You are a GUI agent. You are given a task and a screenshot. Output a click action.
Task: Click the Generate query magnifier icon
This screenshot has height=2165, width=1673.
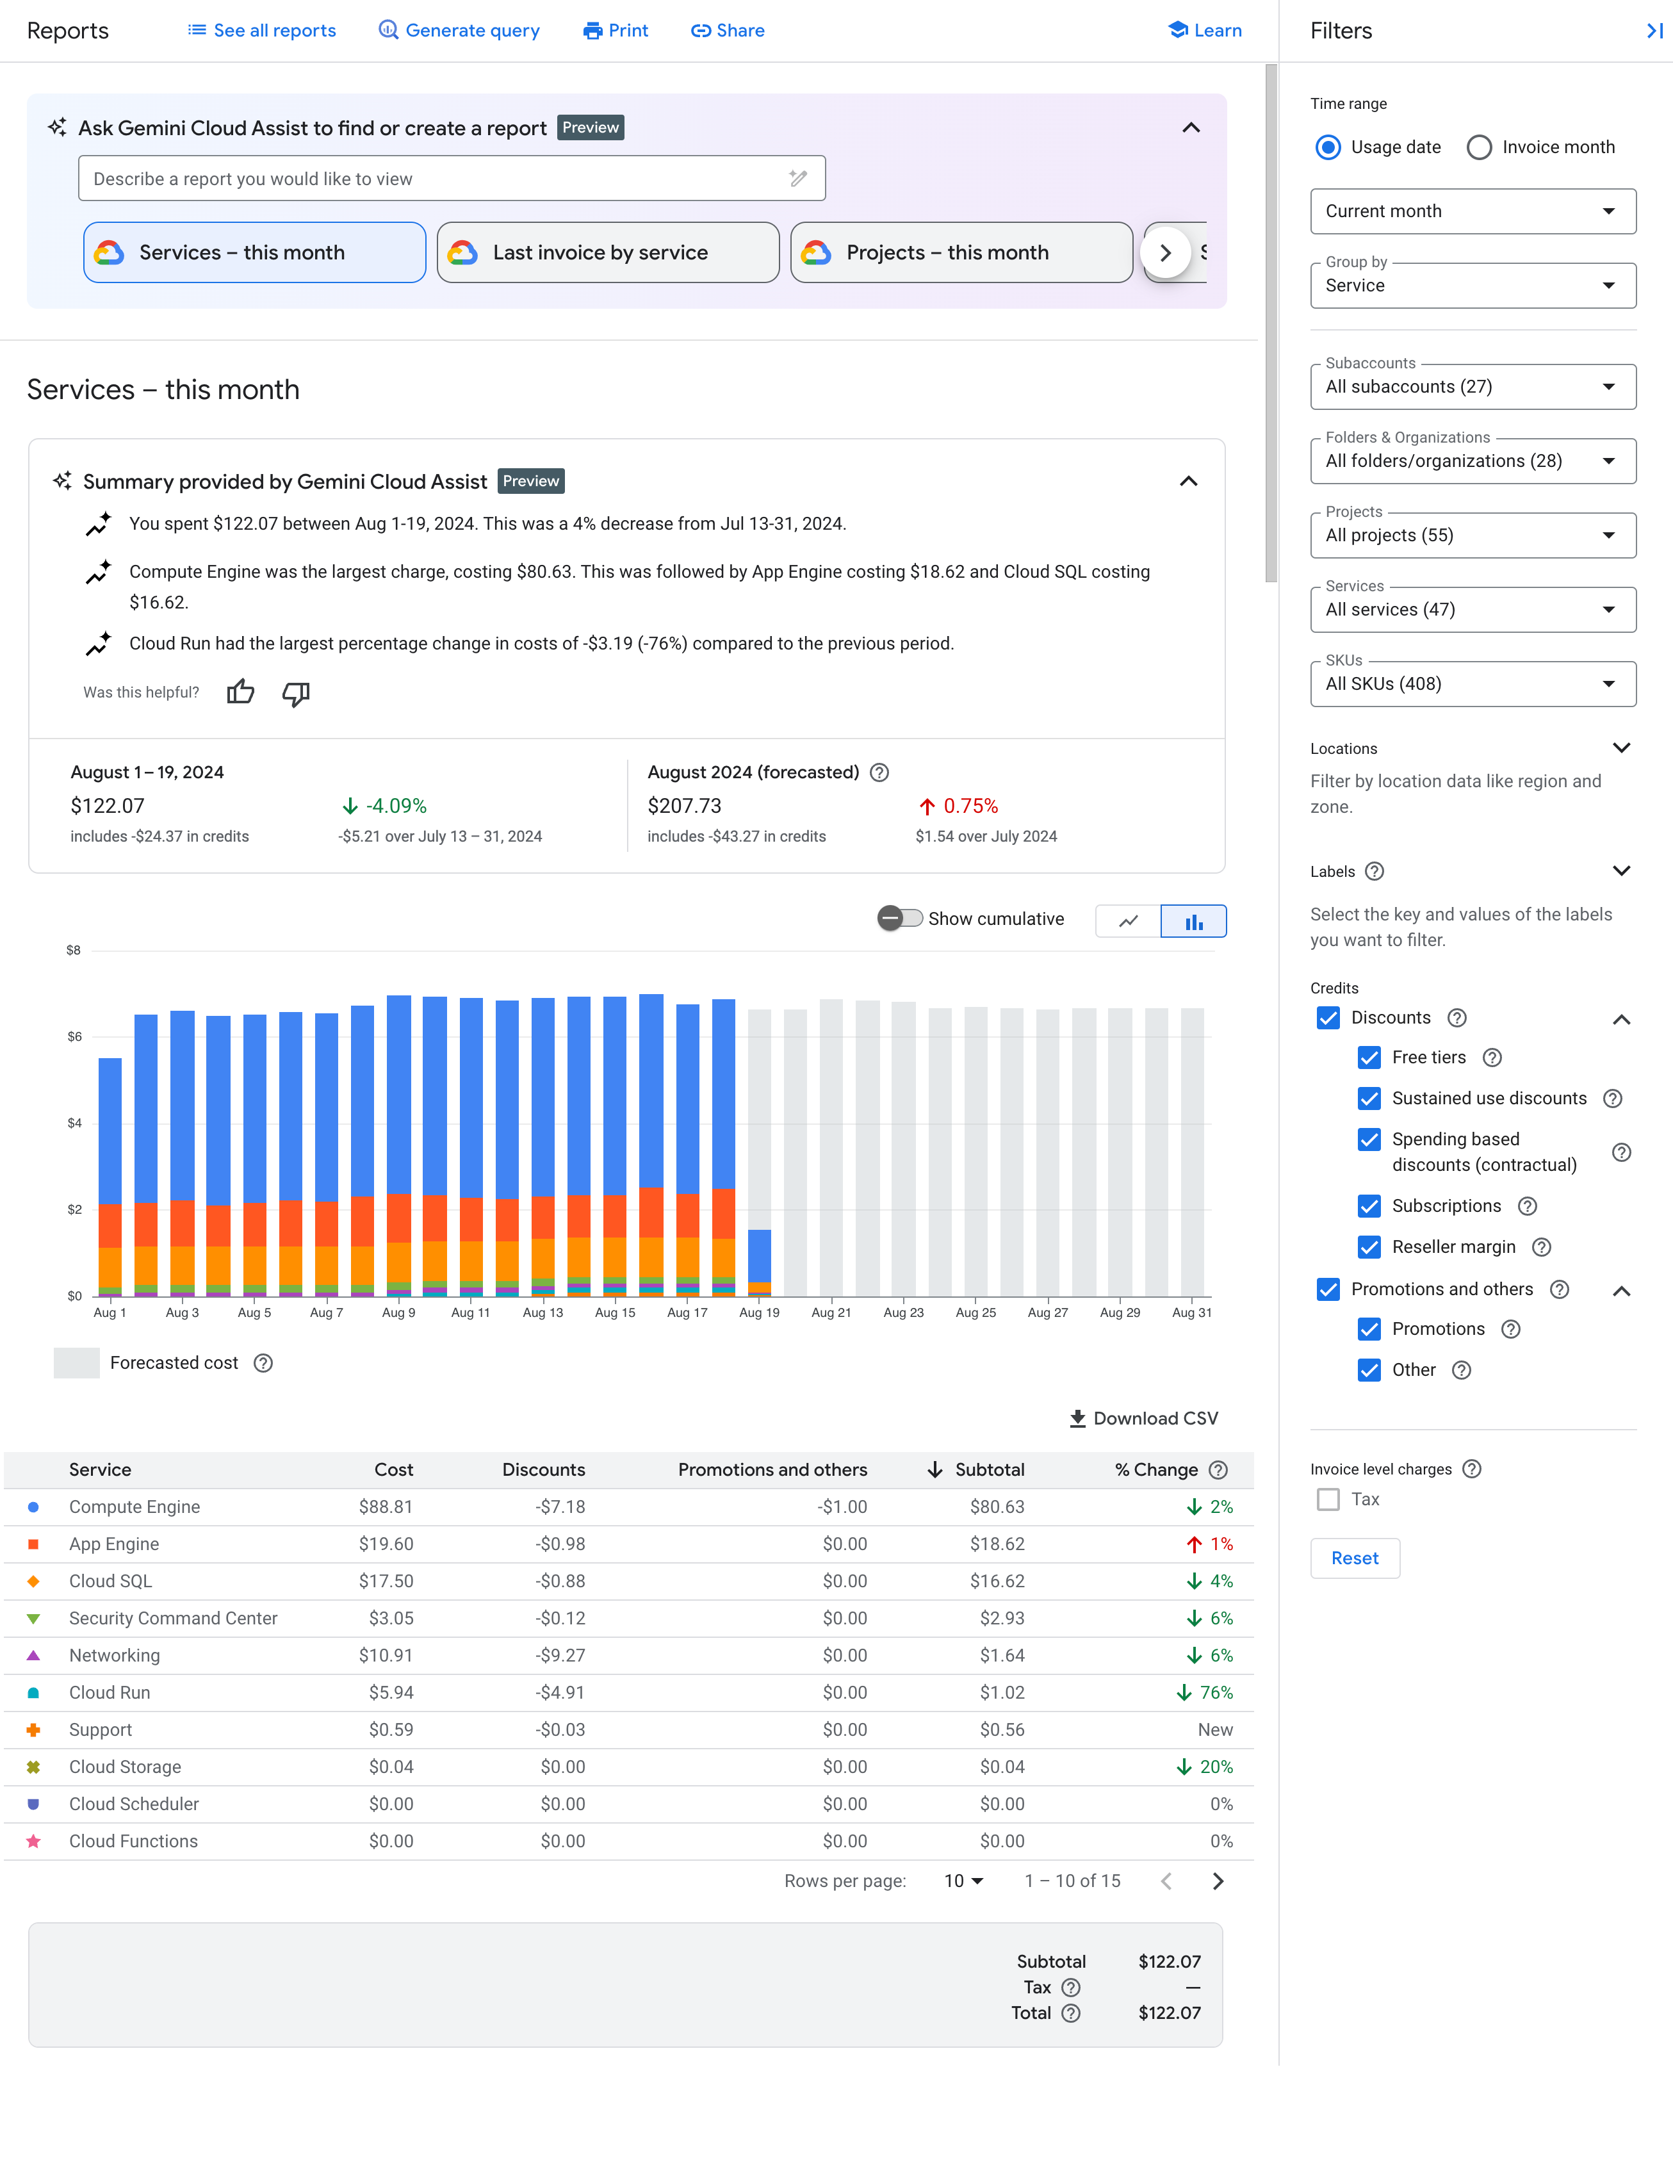[383, 30]
